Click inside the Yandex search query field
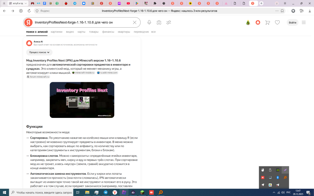The height and width of the screenshot is (196, 314). pos(82,22)
